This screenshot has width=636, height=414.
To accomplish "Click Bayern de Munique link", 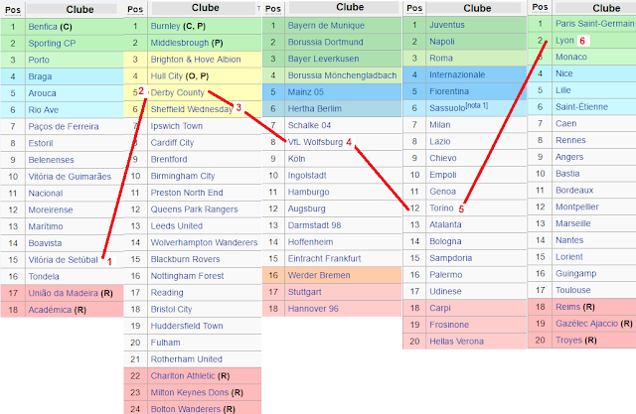I will (326, 26).
